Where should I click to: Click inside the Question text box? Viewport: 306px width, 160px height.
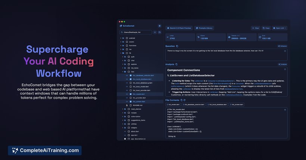[227, 55]
